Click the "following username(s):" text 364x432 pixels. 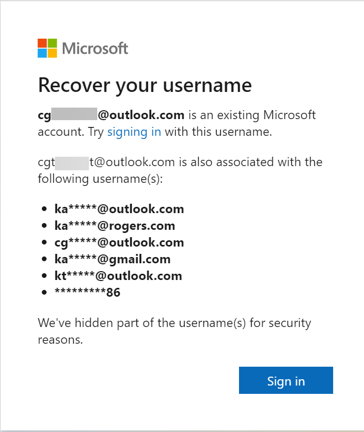pos(100,179)
